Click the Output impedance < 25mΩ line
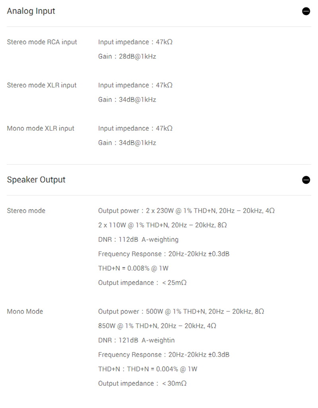The width and height of the screenshot is (318, 408). click(142, 283)
